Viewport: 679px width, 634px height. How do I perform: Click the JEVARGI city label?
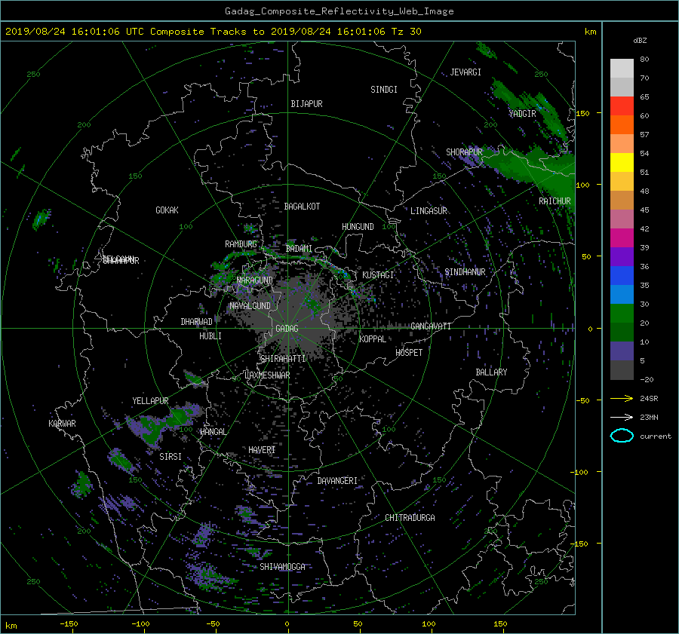pos(465,72)
